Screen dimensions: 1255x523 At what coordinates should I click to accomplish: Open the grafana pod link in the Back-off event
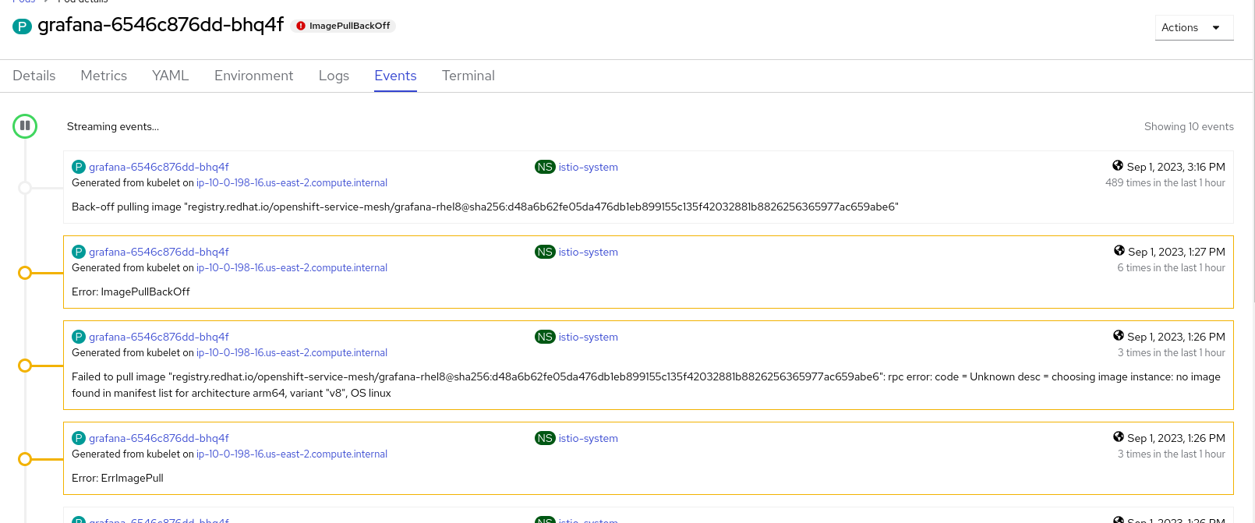click(159, 167)
